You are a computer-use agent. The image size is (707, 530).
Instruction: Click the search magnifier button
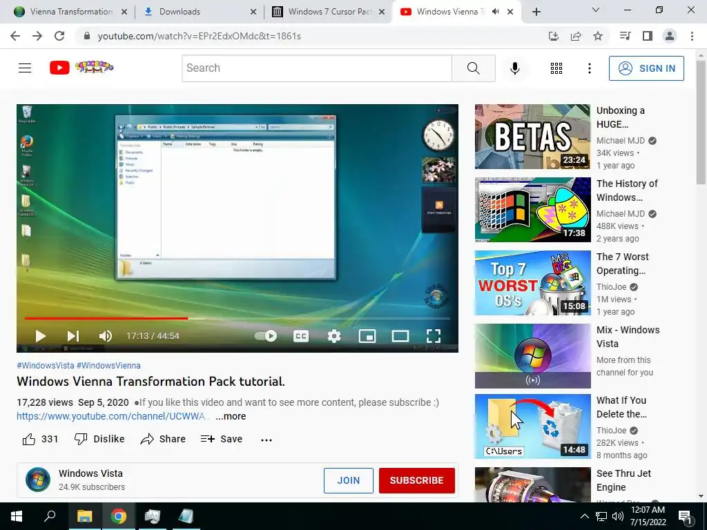pos(474,68)
